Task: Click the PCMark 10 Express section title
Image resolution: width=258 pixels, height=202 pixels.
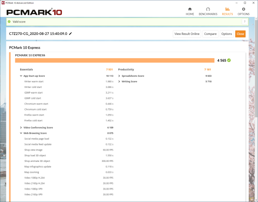Action: [x=25, y=47]
